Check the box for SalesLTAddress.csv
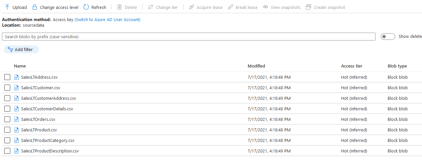 tap(7, 77)
